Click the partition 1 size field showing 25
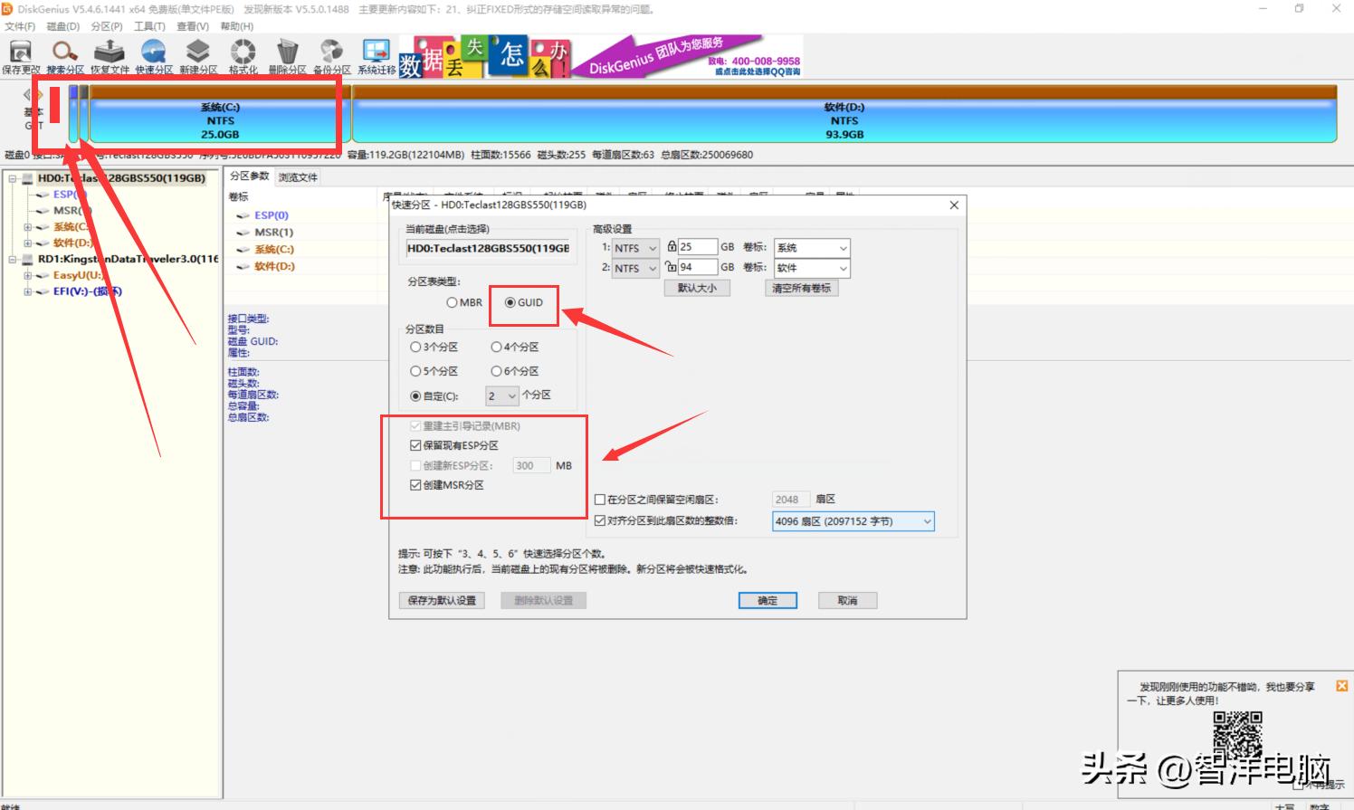Screen dimensions: 1354x810 pos(697,246)
